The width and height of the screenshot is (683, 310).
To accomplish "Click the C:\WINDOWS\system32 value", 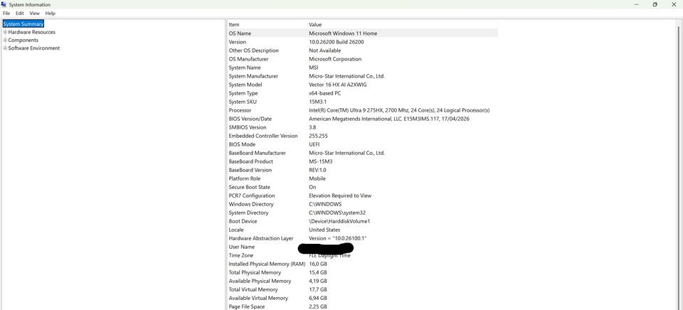I will 337,213.
